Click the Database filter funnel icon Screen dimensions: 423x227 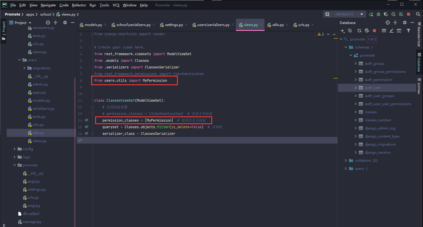click(409, 31)
